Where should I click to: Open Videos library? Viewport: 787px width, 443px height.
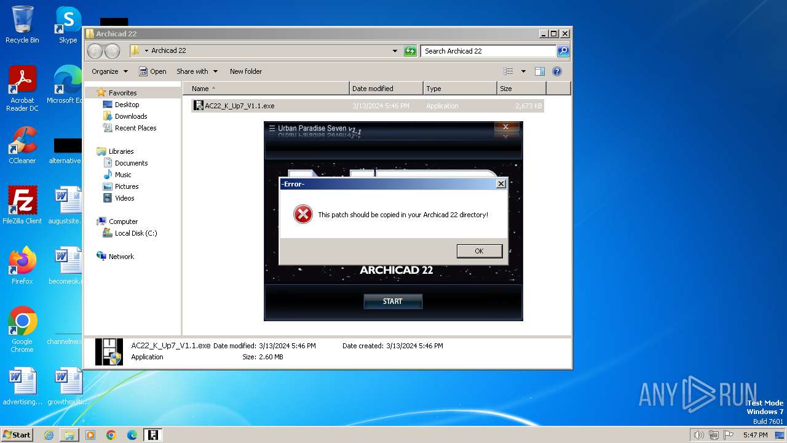pyautogui.click(x=124, y=198)
